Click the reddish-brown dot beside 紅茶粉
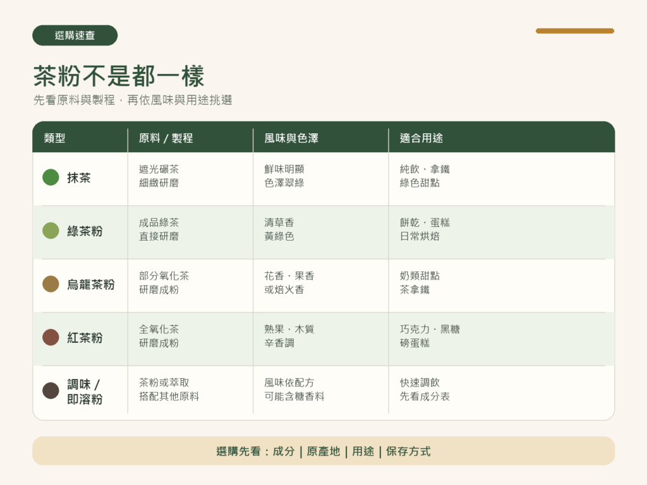The height and width of the screenshot is (485, 647). point(51,337)
